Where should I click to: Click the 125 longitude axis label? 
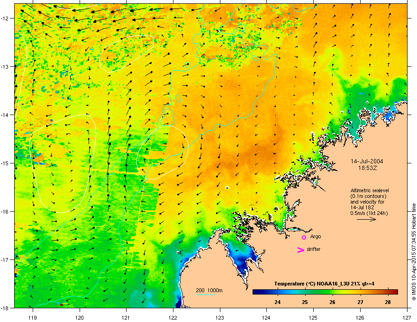click(313, 318)
